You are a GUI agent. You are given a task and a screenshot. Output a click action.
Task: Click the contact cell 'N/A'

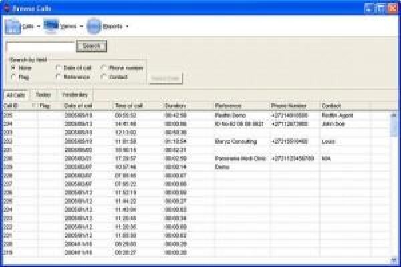[x=326, y=158]
